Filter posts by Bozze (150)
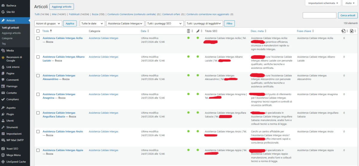Screen dimensions: 359x166 [98, 14]
